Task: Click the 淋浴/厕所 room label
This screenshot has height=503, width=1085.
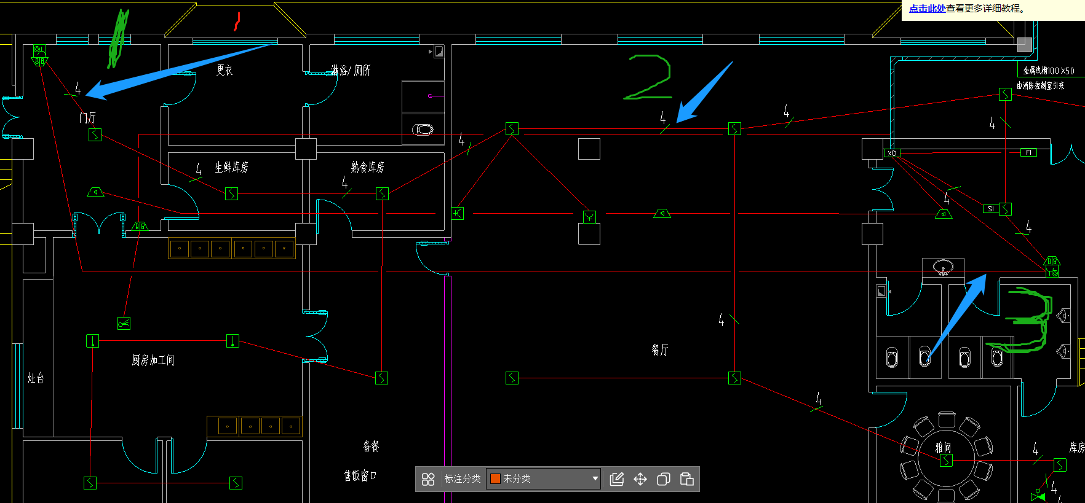Action: (x=351, y=71)
